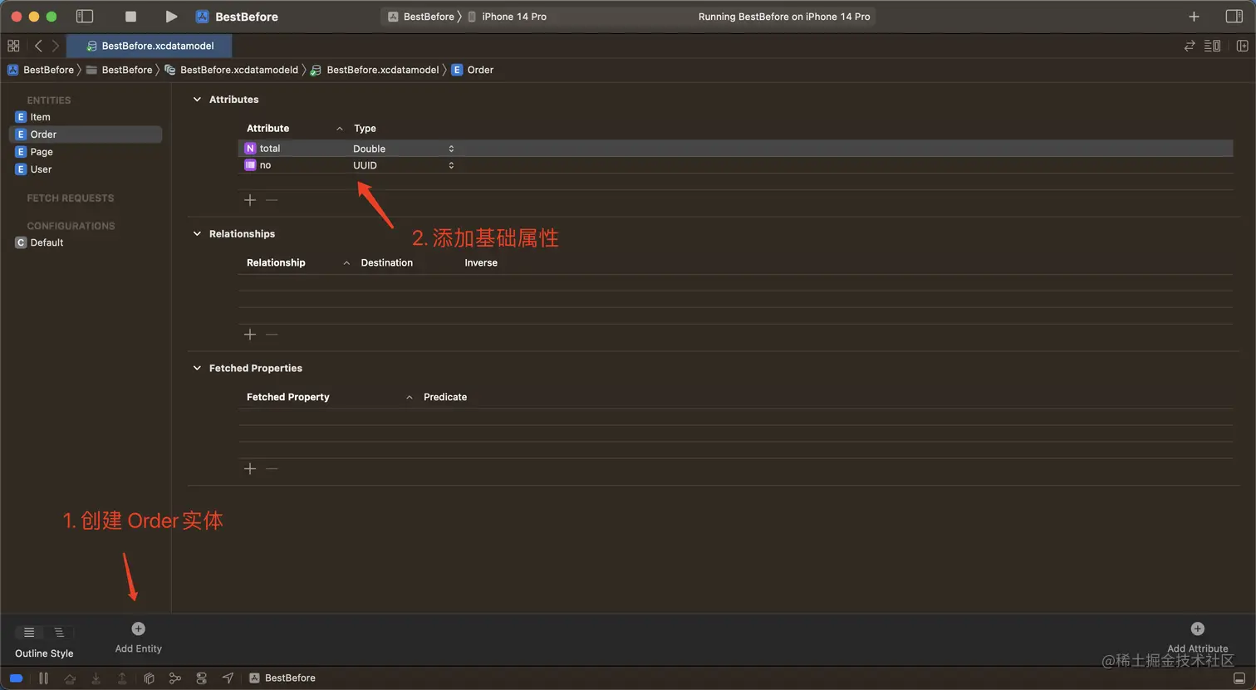The width and height of the screenshot is (1256, 690).
Task: Click the BestBefore process in debug bar
Action: (x=282, y=678)
